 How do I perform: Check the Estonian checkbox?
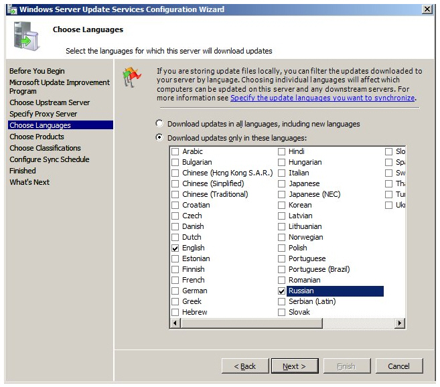[175, 258]
